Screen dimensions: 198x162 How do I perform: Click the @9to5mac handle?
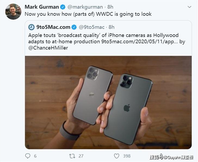tap(92, 27)
